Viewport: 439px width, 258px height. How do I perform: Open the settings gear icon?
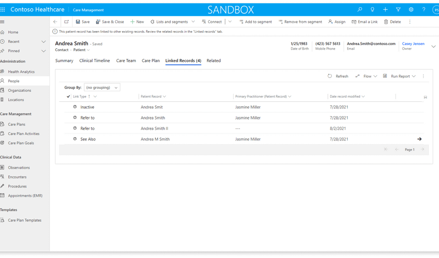(411, 10)
